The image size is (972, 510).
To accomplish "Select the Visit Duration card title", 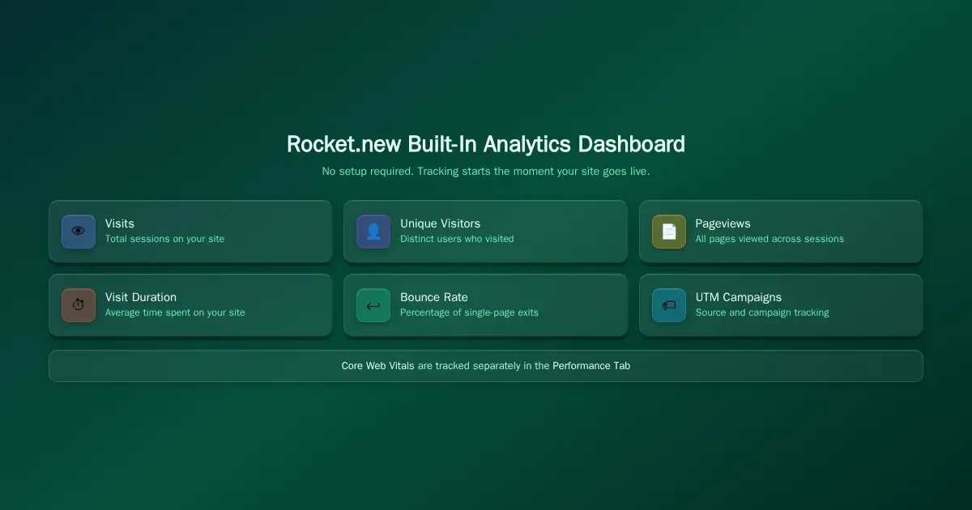I will pyautogui.click(x=141, y=297).
